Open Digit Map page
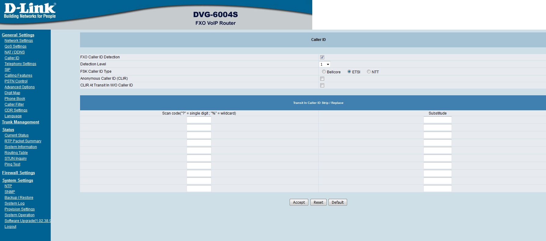The width and height of the screenshot is (546, 241). [x=12, y=93]
